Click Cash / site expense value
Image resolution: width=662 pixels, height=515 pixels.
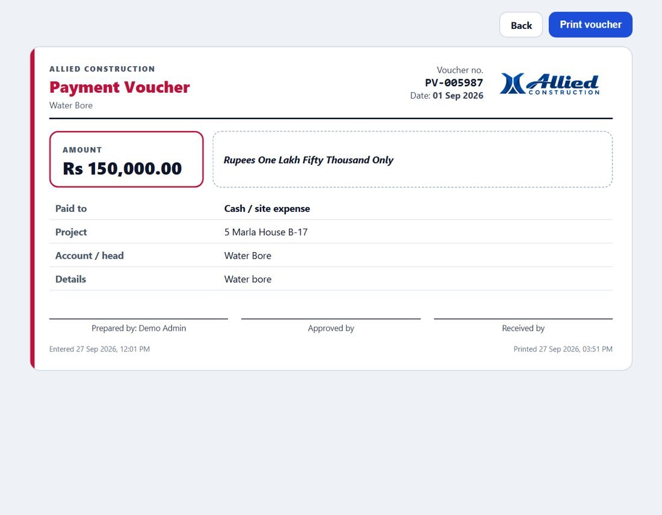coord(267,209)
